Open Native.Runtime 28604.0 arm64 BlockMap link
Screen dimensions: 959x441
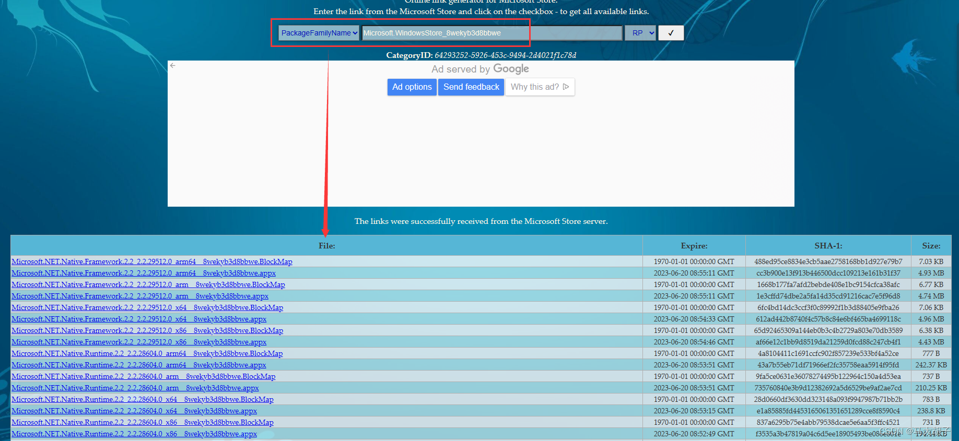pos(147,353)
